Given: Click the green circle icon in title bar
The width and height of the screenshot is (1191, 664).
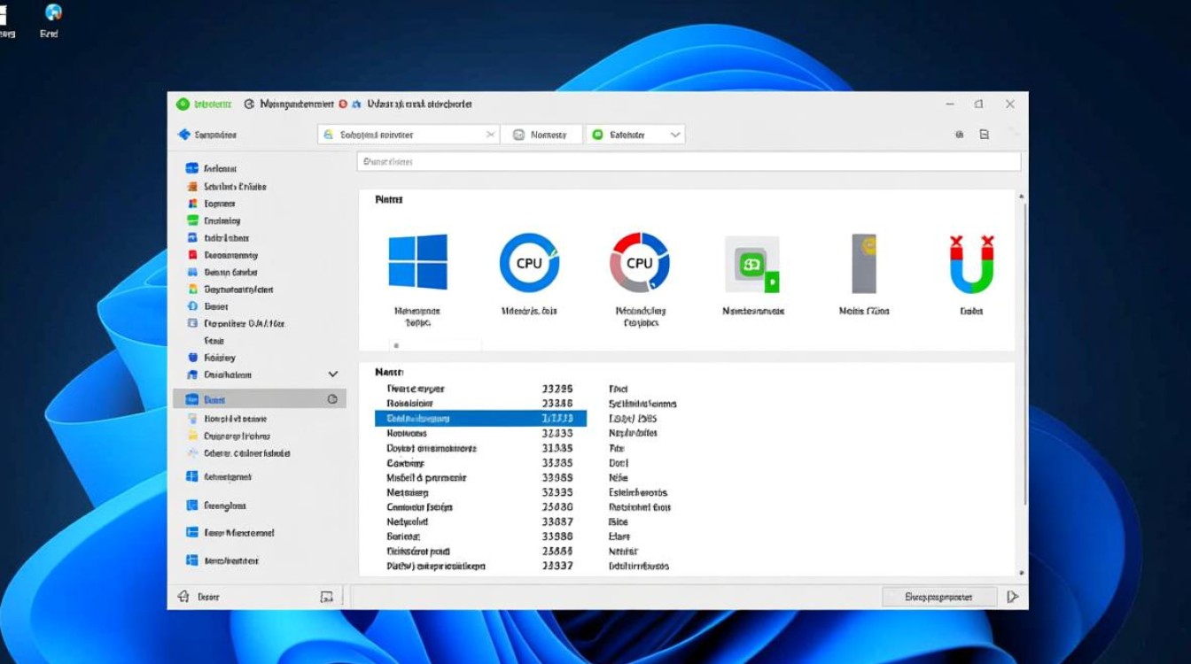Looking at the screenshot, I should point(183,104).
